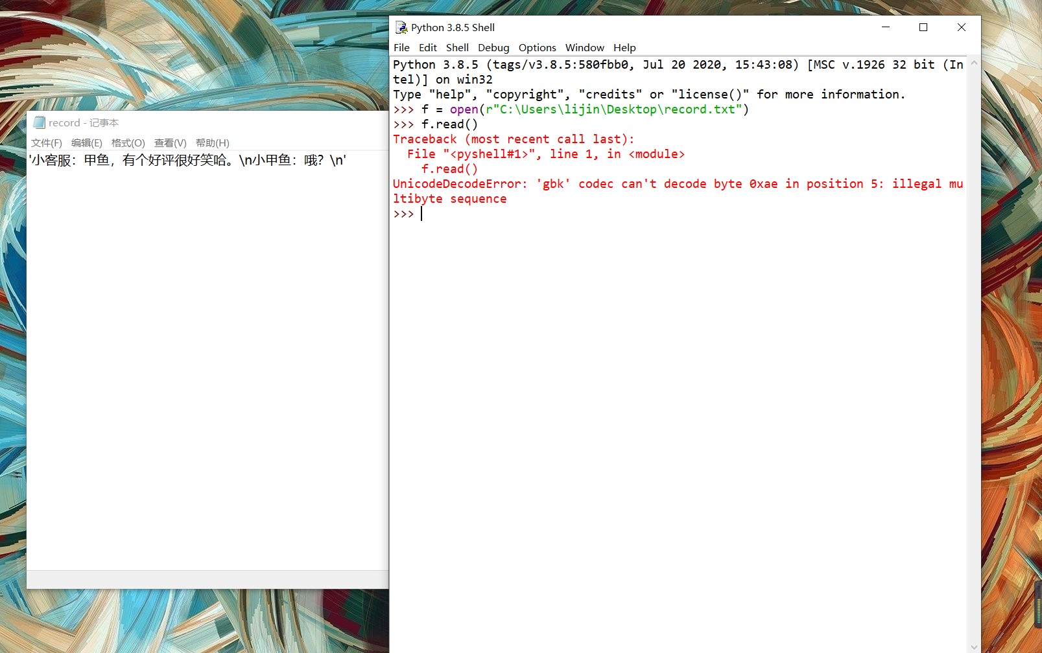The image size is (1042, 653).
Task: Click the Chinese text line in Notepad
Action: tap(188, 160)
